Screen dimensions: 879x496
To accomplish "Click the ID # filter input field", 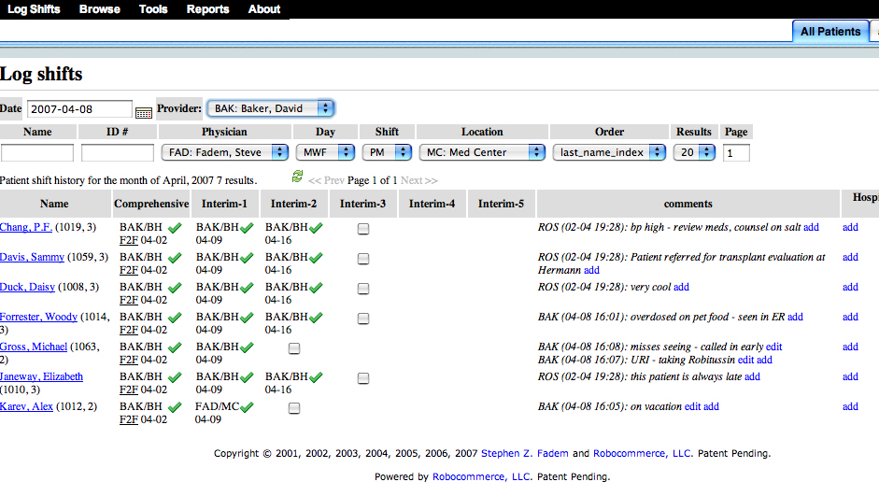I will [x=117, y=152].
